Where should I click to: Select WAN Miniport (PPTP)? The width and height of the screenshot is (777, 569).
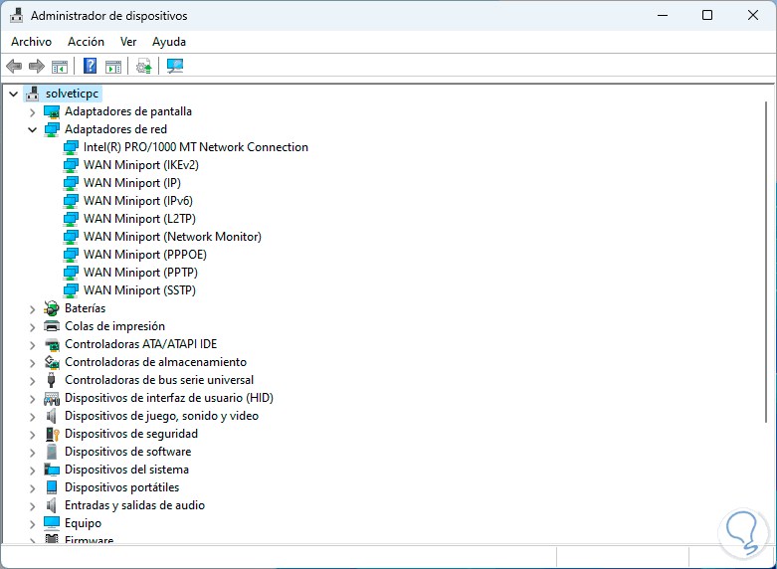click(140, 273)
